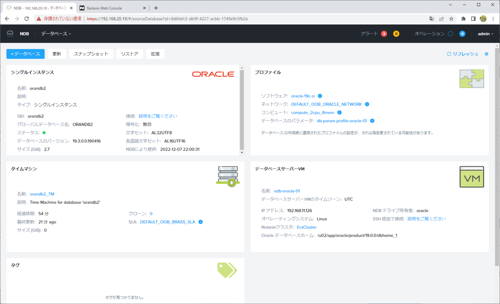Open the browser extensions puzzle icon

tap(463, 19)
